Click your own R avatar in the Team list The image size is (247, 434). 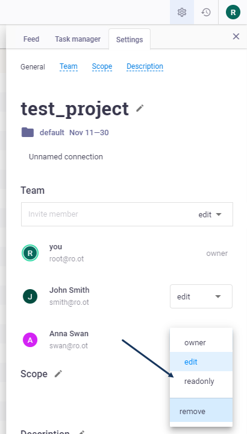click(x=30, y=253)
